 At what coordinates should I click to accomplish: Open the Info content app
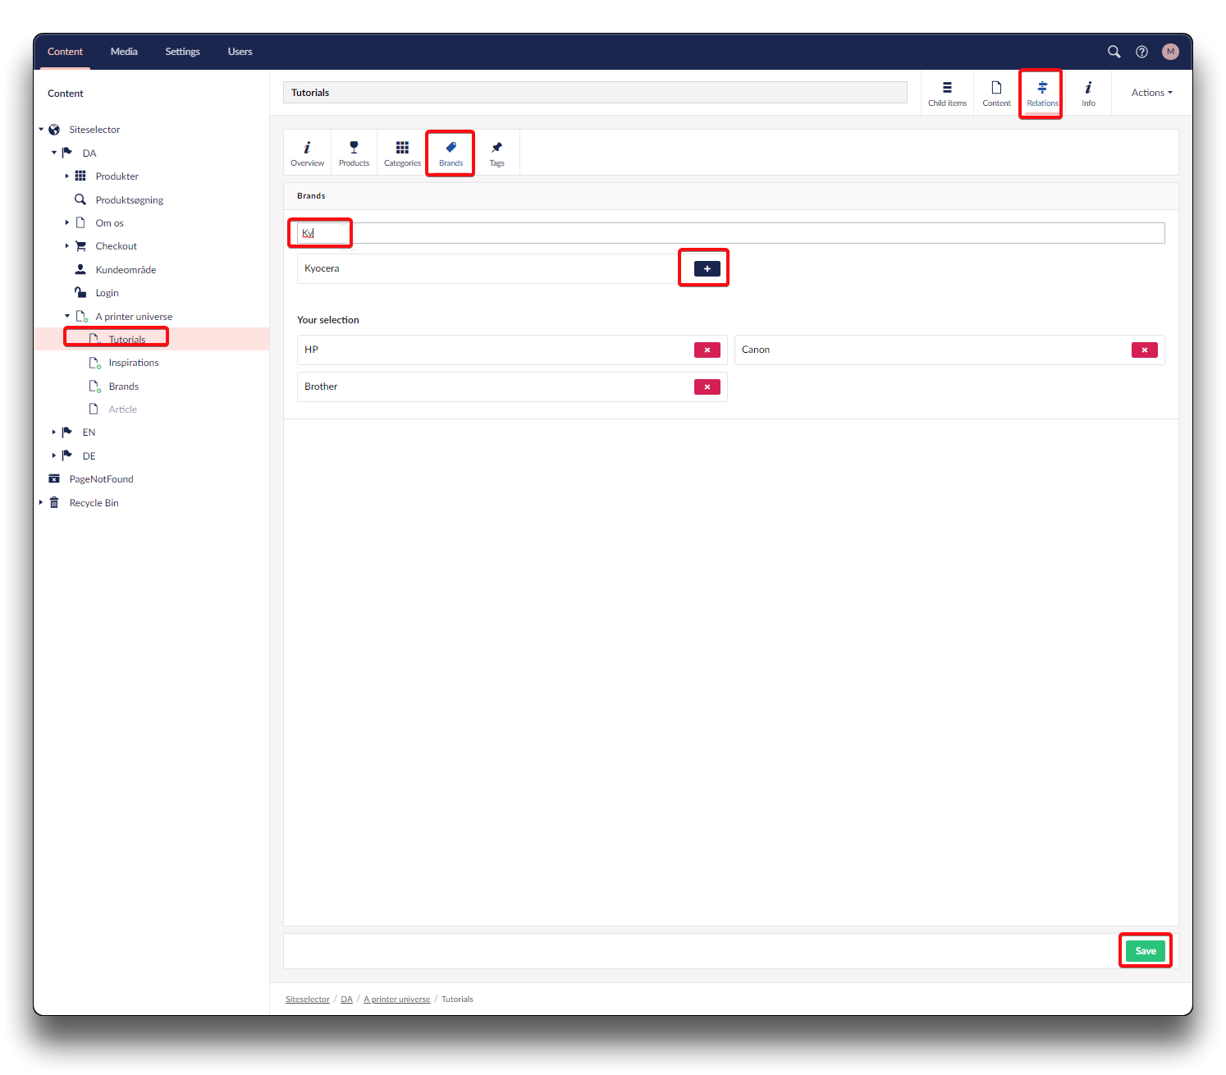(1088, 94)
